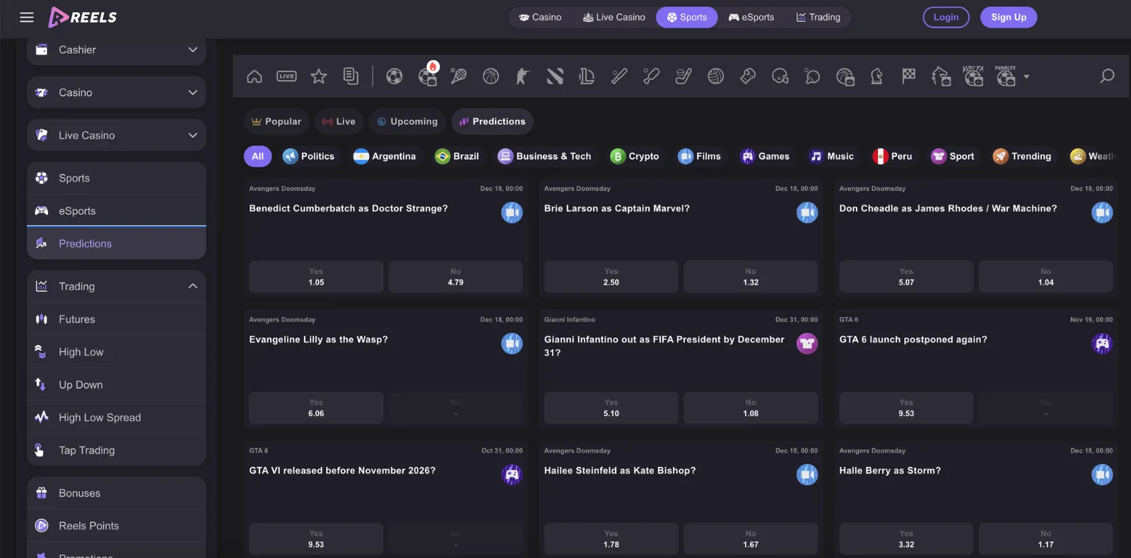Image resolution: width=1131 pixels, height=558 pixels.
Task: Open the hamburger menu
Action: click(x=27, y=17)
